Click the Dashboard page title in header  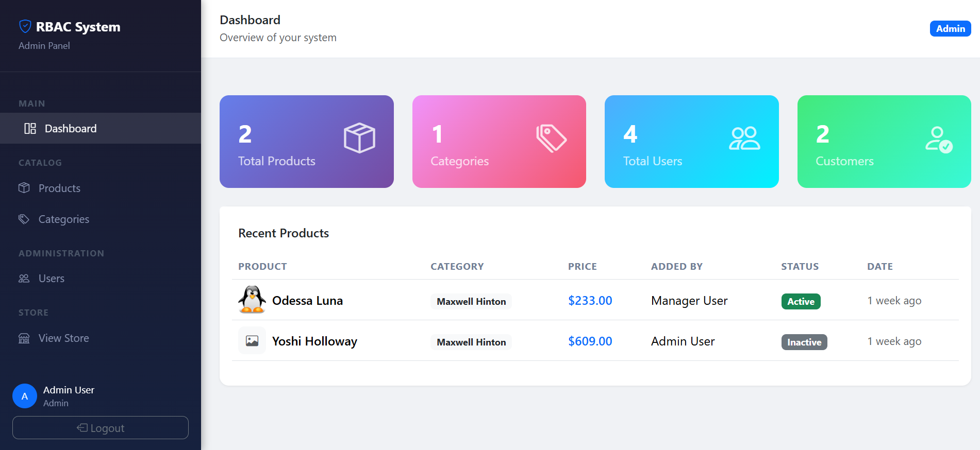[x=250, y=20]
